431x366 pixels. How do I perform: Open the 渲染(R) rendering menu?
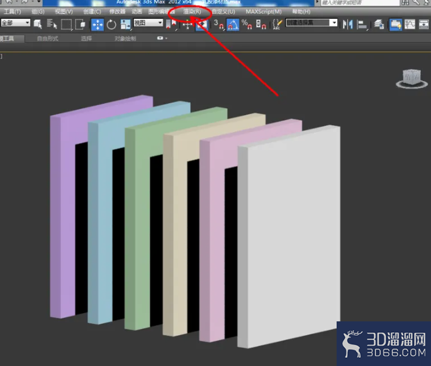192,11
